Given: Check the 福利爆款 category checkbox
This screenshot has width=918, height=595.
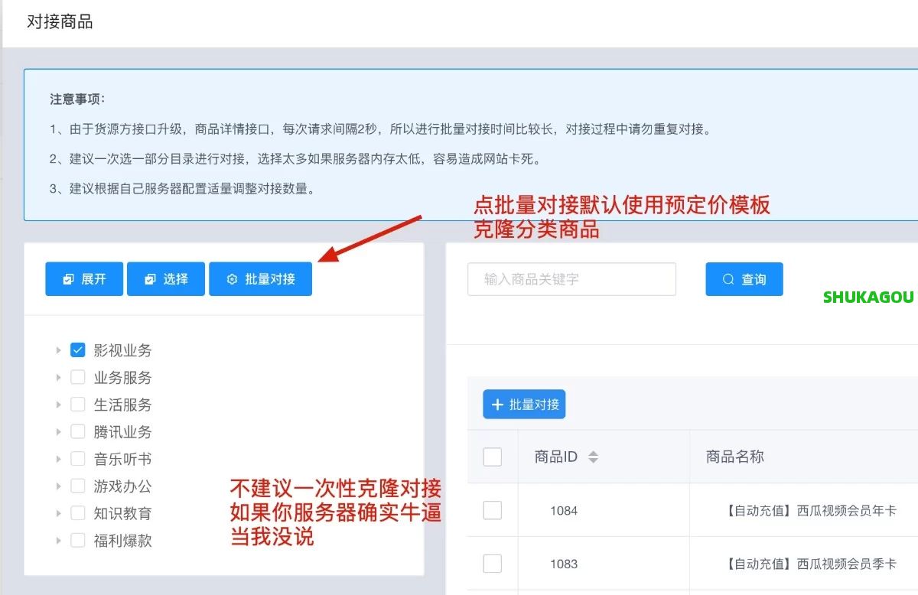Looking at the screenshot, I should pyautogui.click(x=77, y=541).
